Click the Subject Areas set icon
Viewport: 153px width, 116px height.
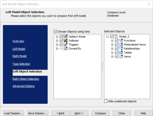(x=66, y=37)
